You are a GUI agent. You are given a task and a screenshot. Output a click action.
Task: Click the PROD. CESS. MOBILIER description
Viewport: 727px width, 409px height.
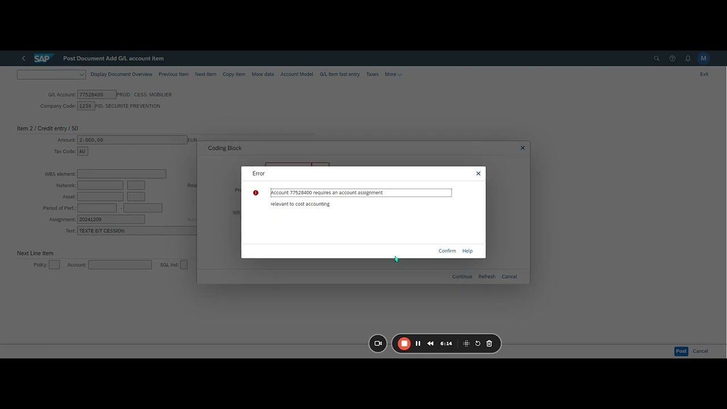[144, 95]
